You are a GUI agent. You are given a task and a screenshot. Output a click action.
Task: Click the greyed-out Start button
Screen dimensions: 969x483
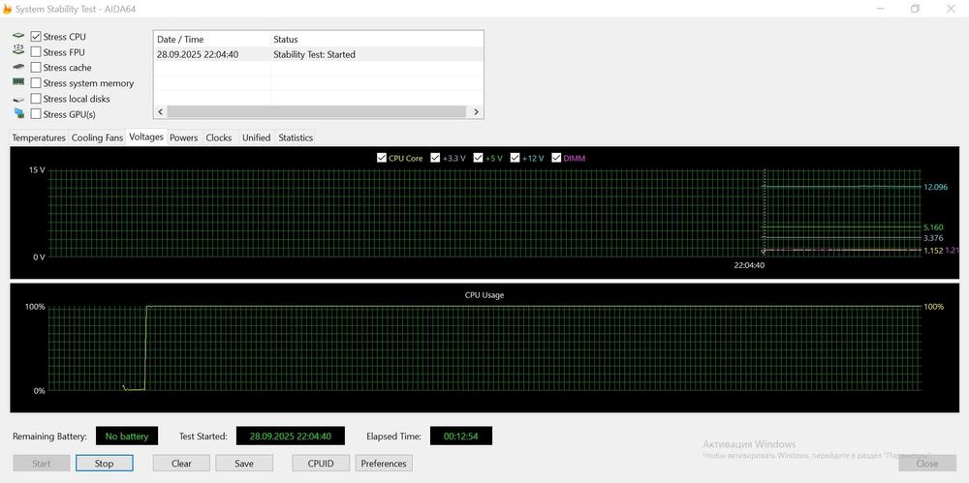pyautogui.click(x=41, y=464)
